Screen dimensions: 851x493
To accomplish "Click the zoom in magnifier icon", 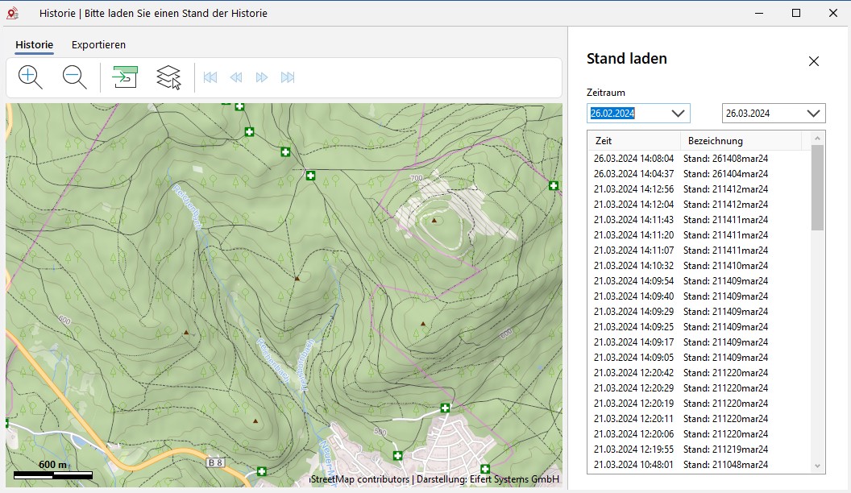I will pyautogui.click(x=31, y=77).
